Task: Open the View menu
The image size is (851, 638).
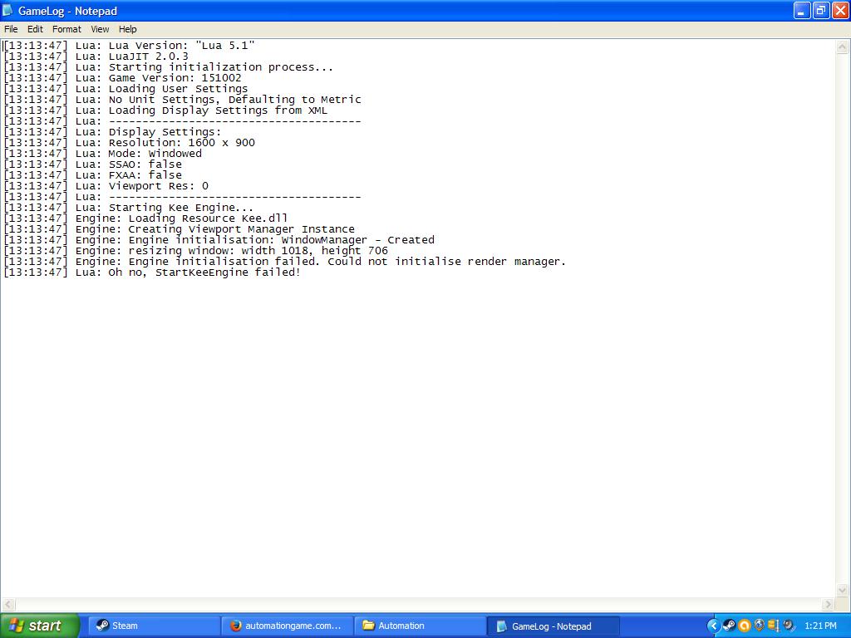Action: [x=100, y=29]
